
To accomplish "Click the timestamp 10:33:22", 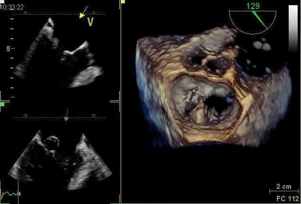I will coord(12,7).
